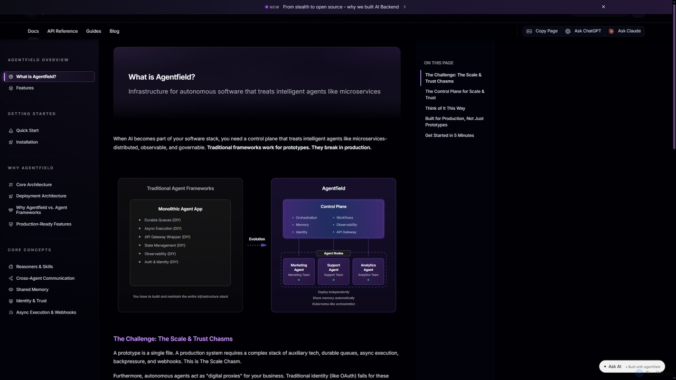The image size is (676, 380).
Task: Go to the Blog tab
Action: click(114, 31)
